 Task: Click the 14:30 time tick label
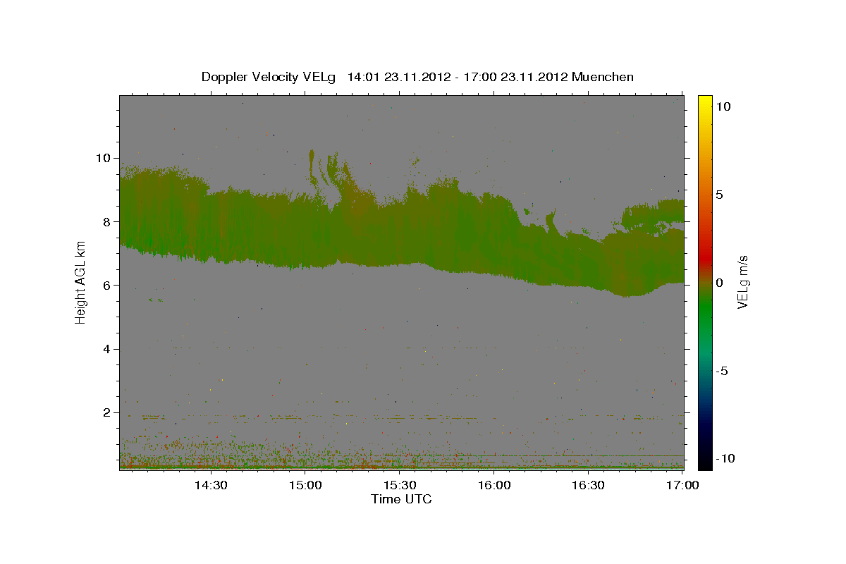click(211, 485)
